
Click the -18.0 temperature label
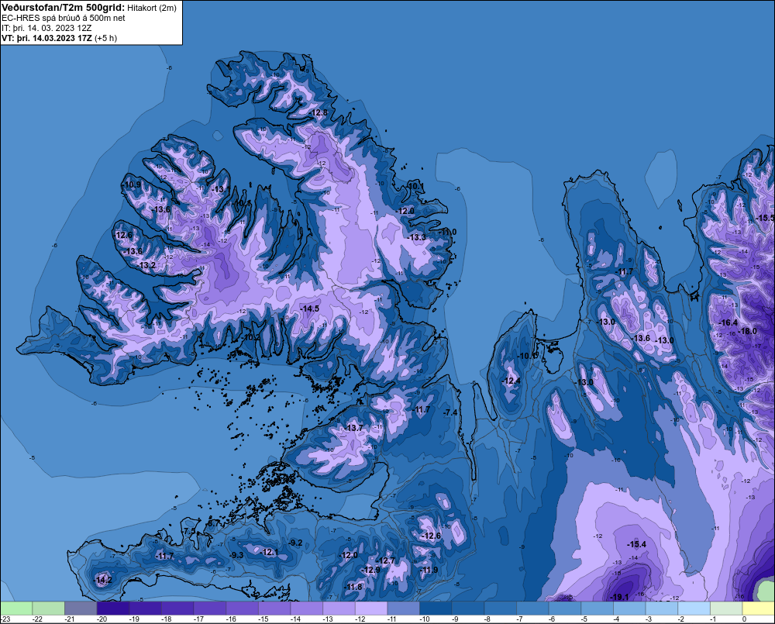tap(747, 331)
